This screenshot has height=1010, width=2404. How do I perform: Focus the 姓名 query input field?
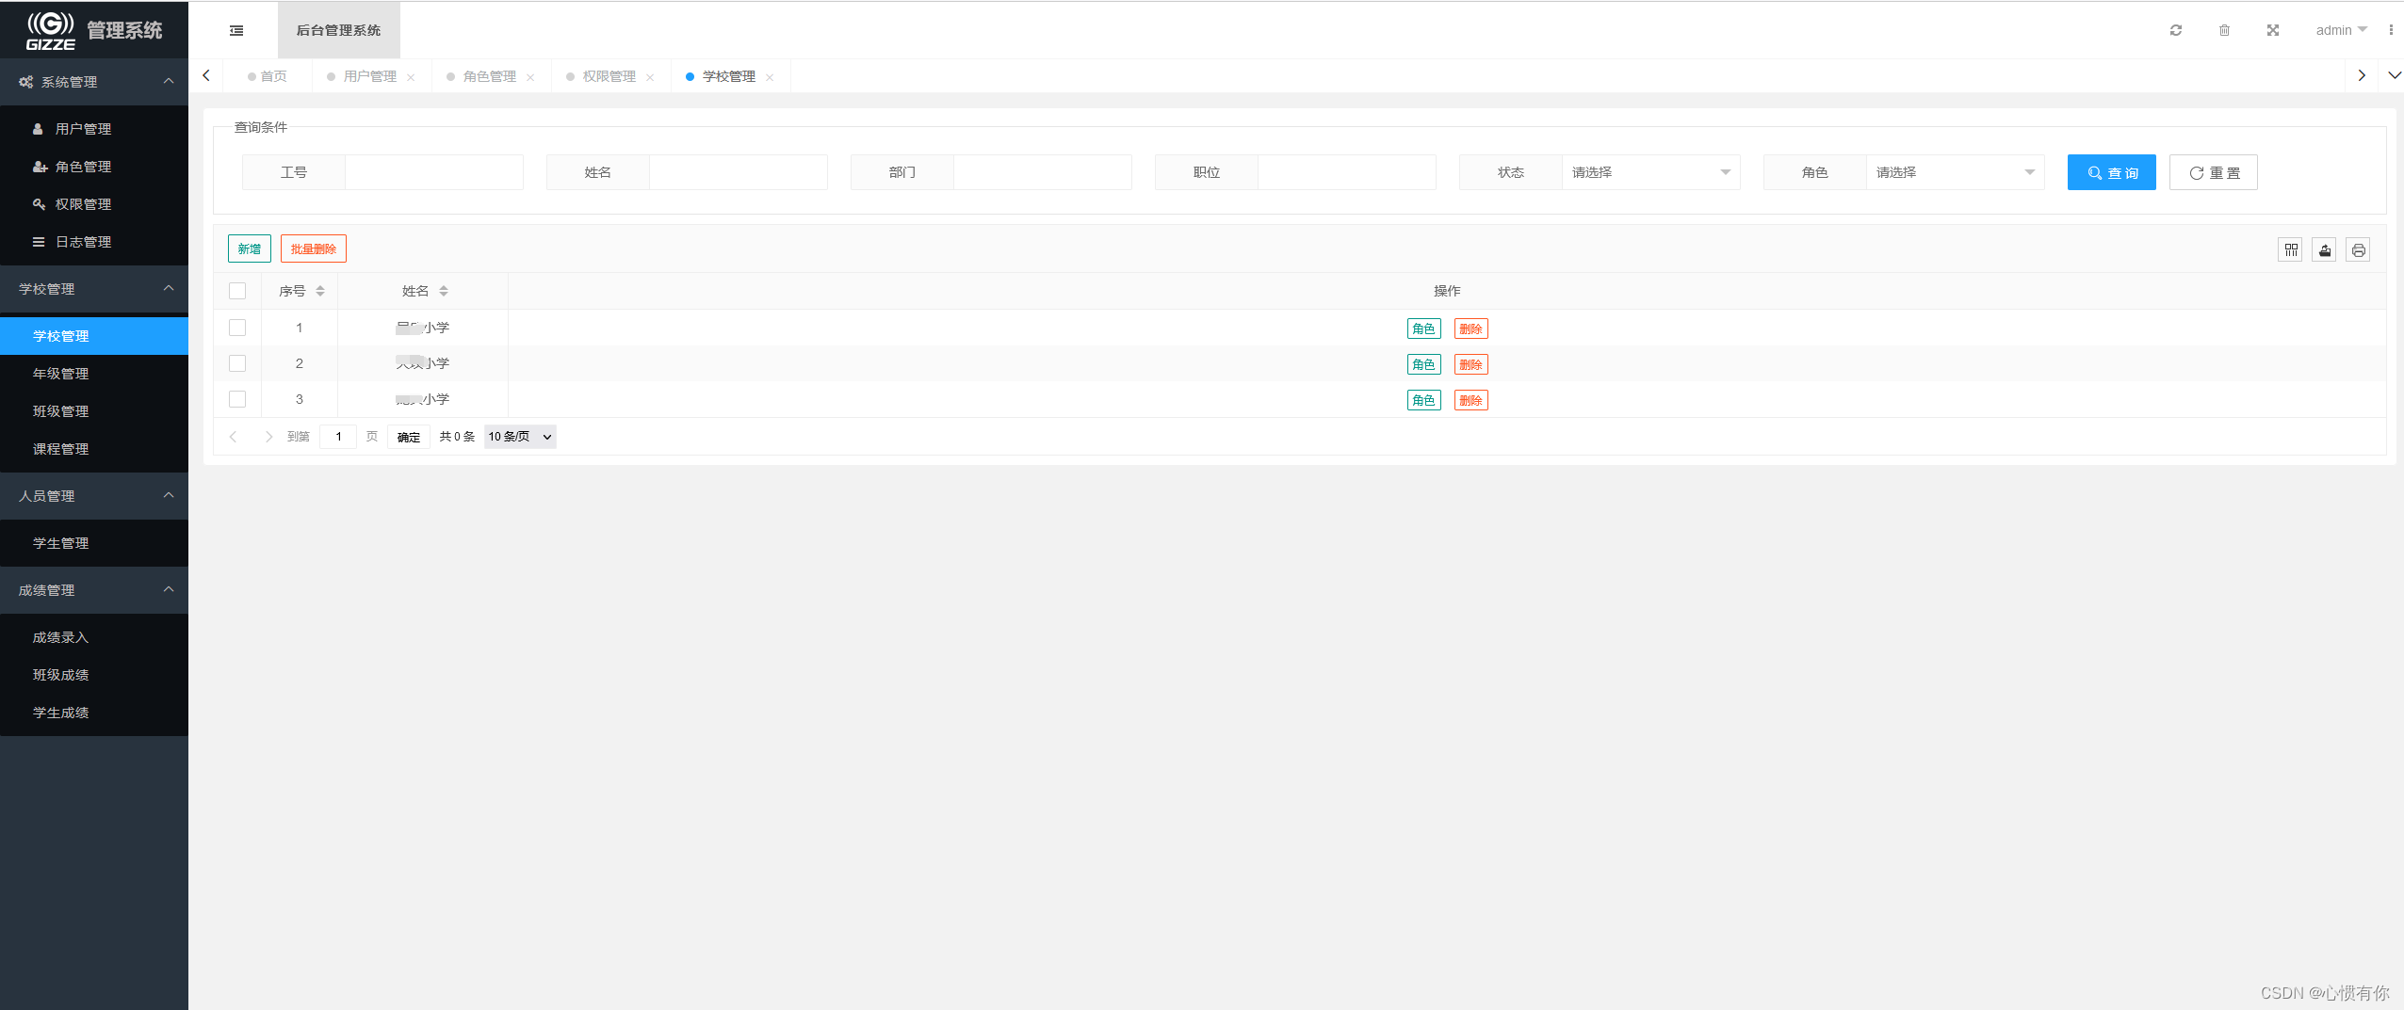pos(738,172)
